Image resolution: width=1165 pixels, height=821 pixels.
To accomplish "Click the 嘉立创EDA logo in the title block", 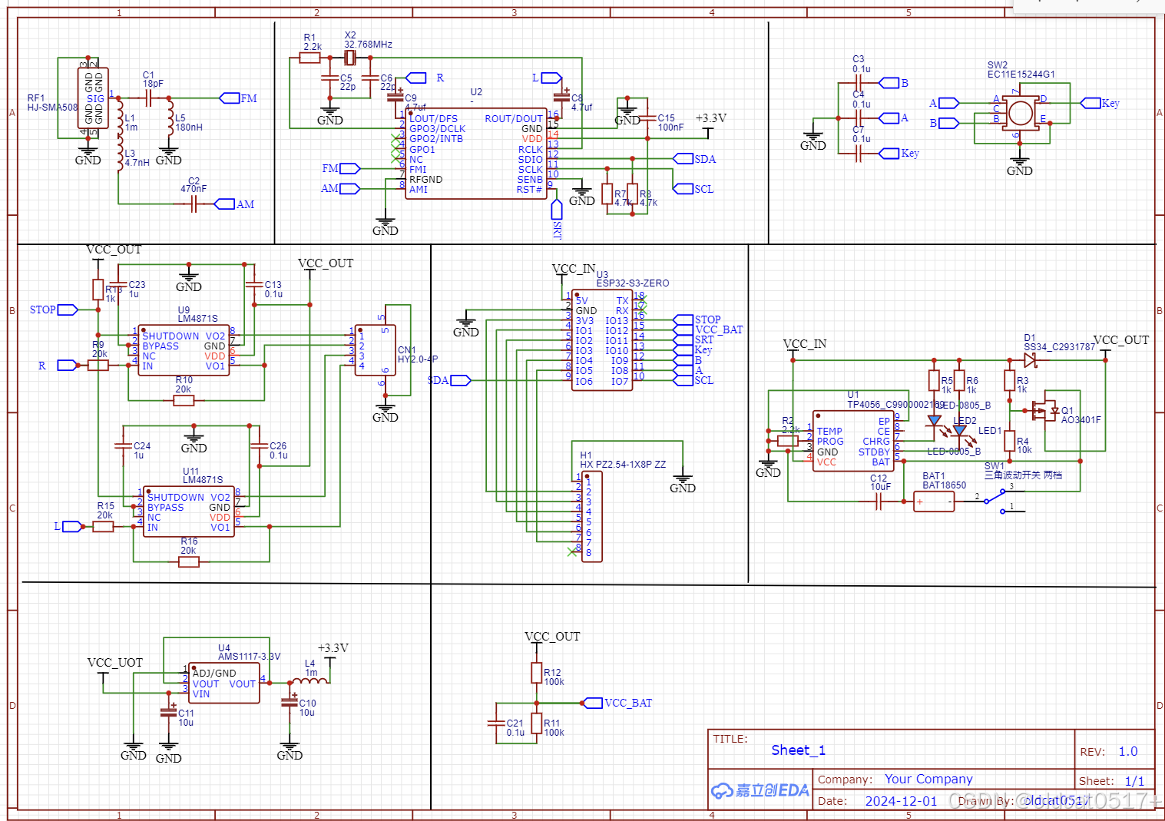I will [760, 790].
